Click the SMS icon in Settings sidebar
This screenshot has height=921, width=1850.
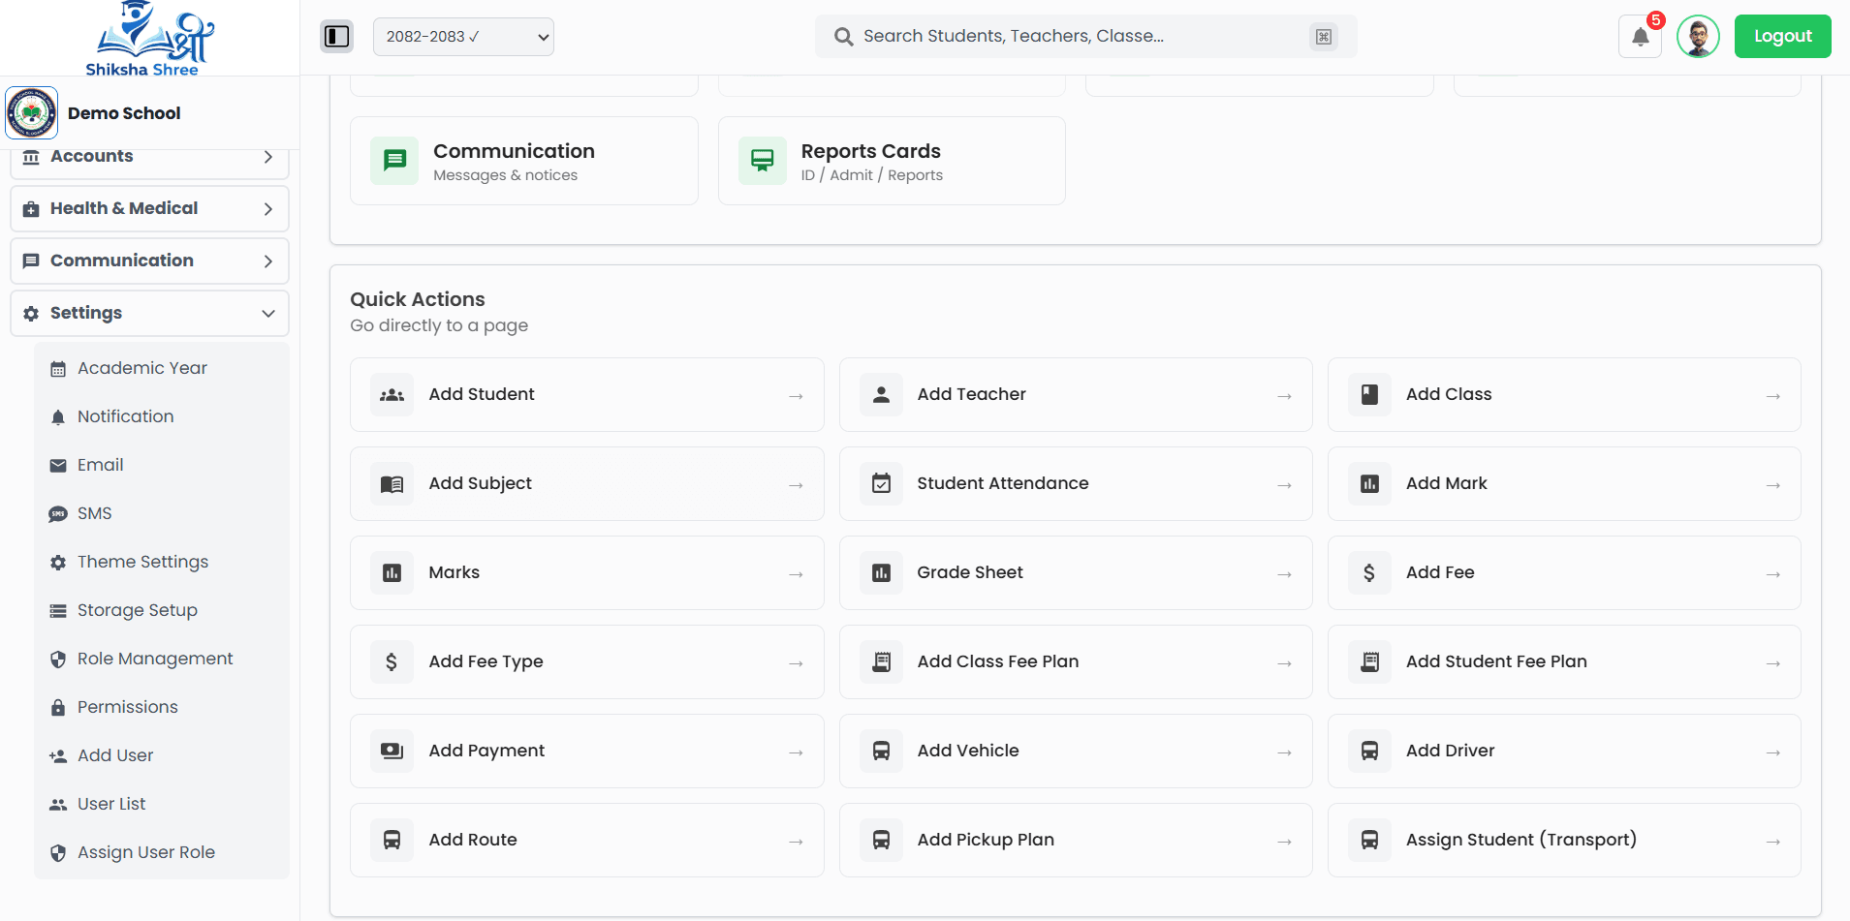point(59,513)
